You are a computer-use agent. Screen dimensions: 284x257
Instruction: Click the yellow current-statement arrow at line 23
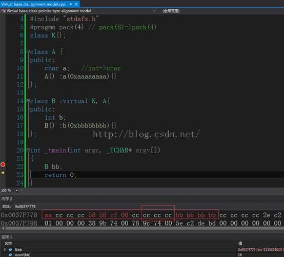[x=3, y=173]
